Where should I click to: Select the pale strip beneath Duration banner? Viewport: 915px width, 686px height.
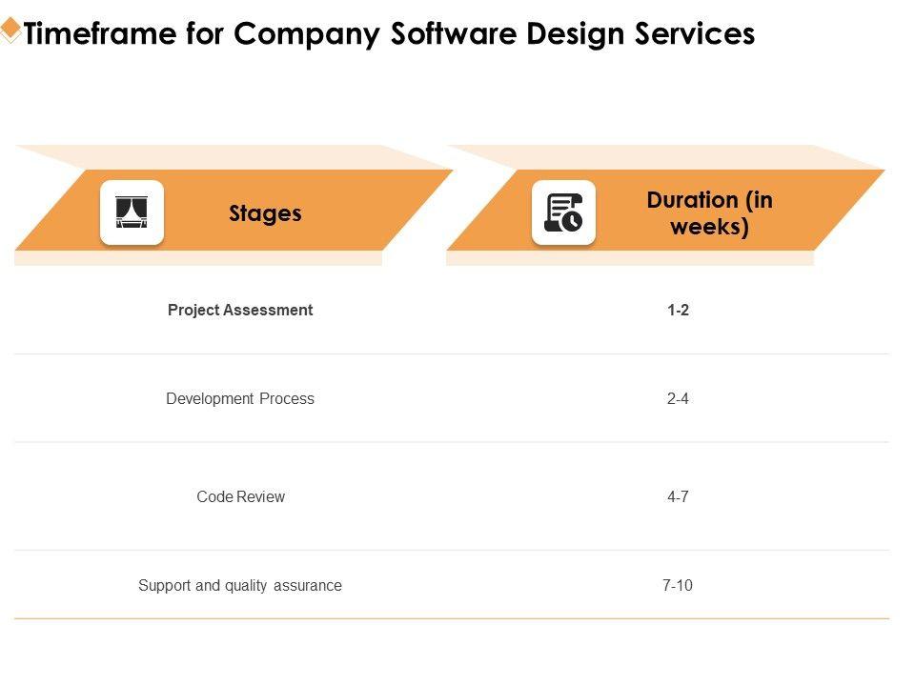tap(629, 257)
